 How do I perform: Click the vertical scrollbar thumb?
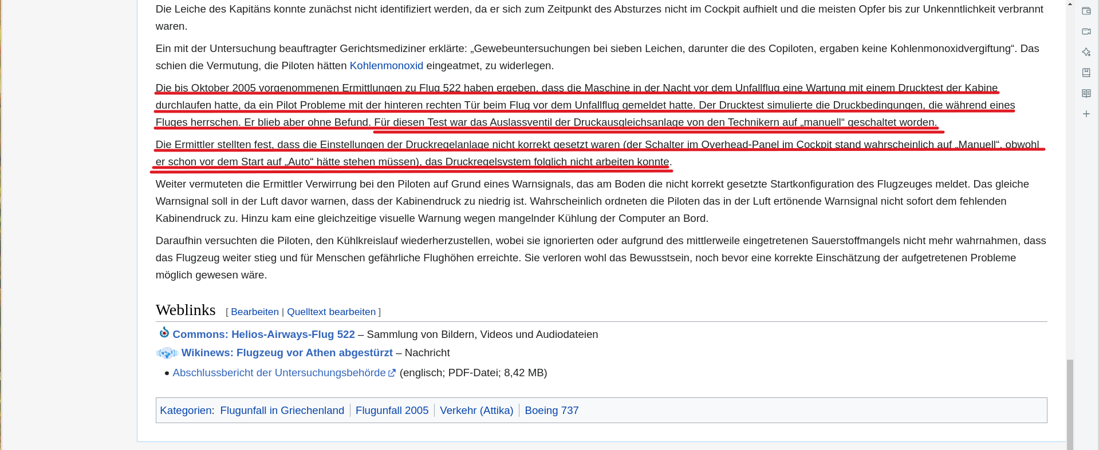[1070, 404]
